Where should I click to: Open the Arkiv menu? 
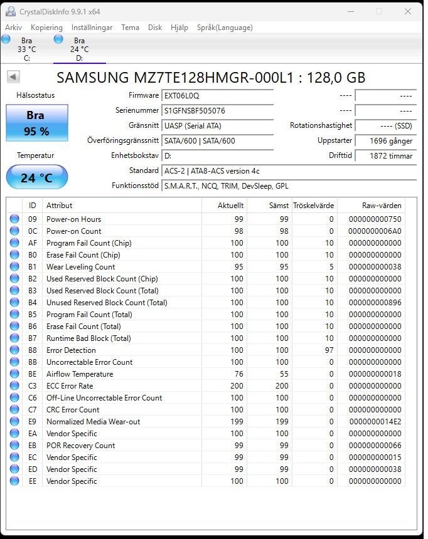(x=13, y=28)
